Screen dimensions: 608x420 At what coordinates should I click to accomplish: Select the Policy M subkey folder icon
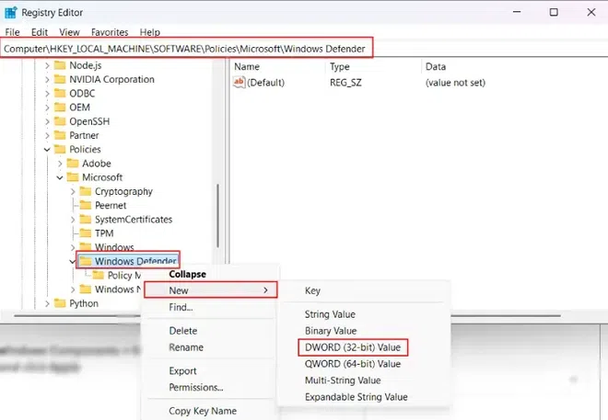coord(98,275)
